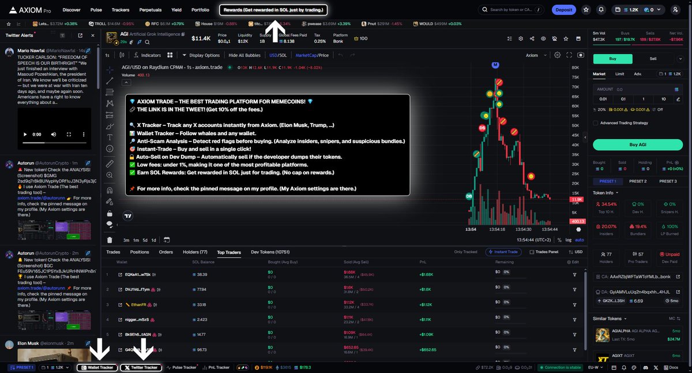692x373 pixels.
Task: Open the date range calendar icon under chart
Action: 166,240
